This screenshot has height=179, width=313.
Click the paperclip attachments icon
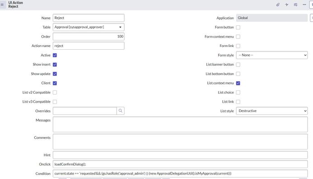(278, 5)
